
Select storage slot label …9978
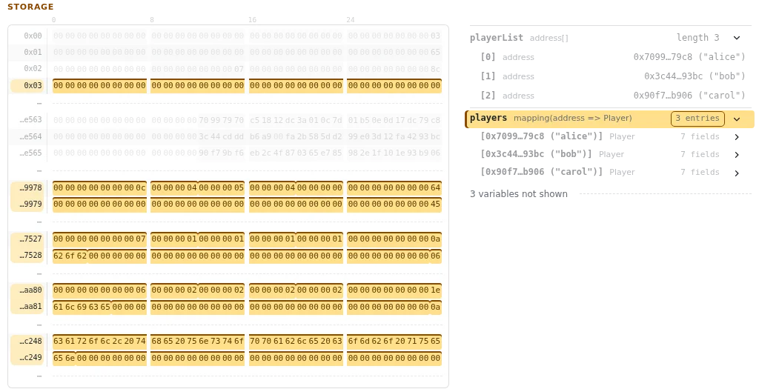pos(30,187)
